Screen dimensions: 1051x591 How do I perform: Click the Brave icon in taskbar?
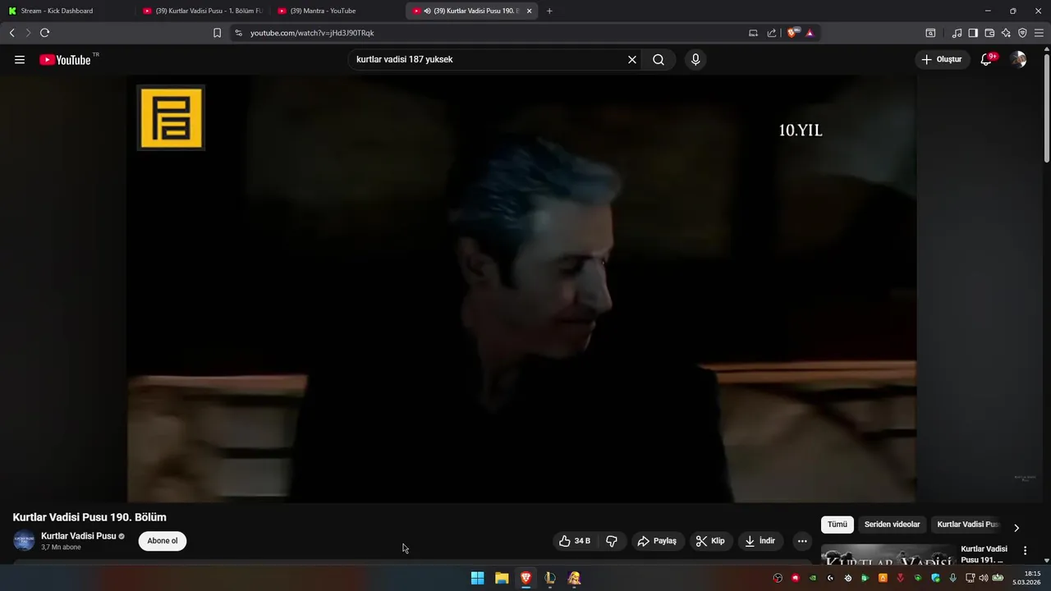tap(525, 578)
